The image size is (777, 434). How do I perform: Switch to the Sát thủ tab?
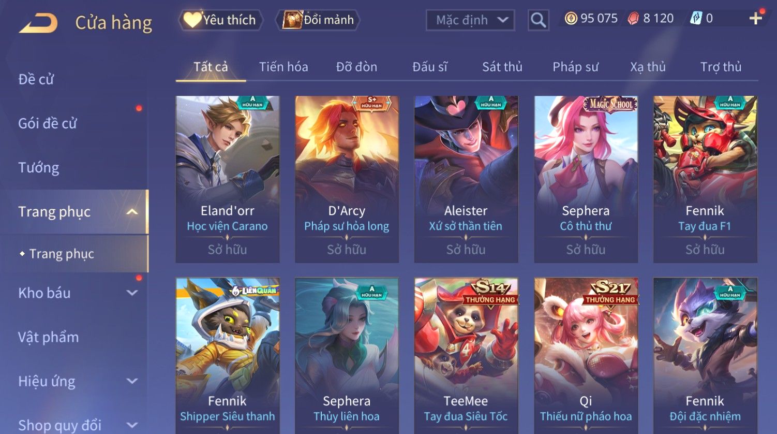502,67
